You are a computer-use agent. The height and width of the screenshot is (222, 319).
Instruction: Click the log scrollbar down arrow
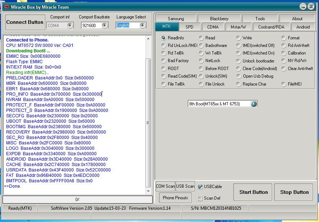[148, 191]
